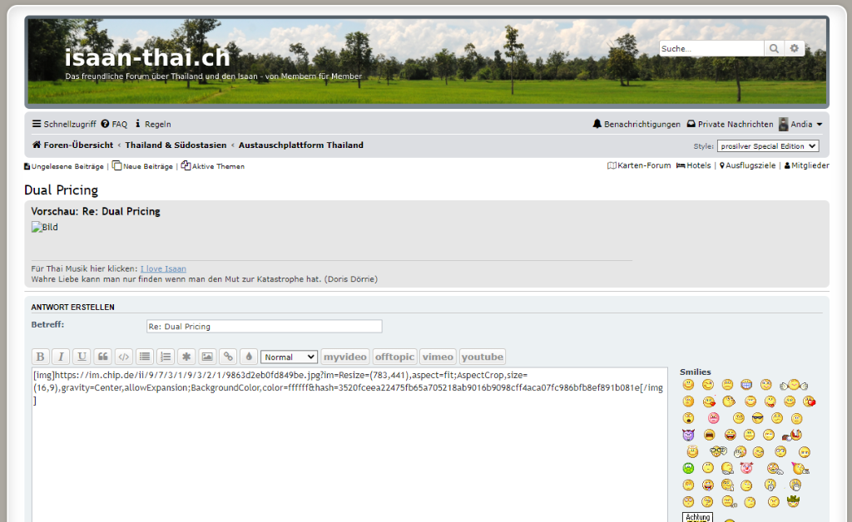Apply italic formatting with the I button

pyautogui.click(x=61, y=357)
